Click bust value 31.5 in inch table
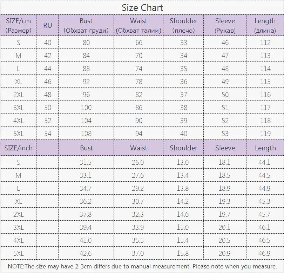Viewport: 284px width, 273px height. click(x=86, y=162)
